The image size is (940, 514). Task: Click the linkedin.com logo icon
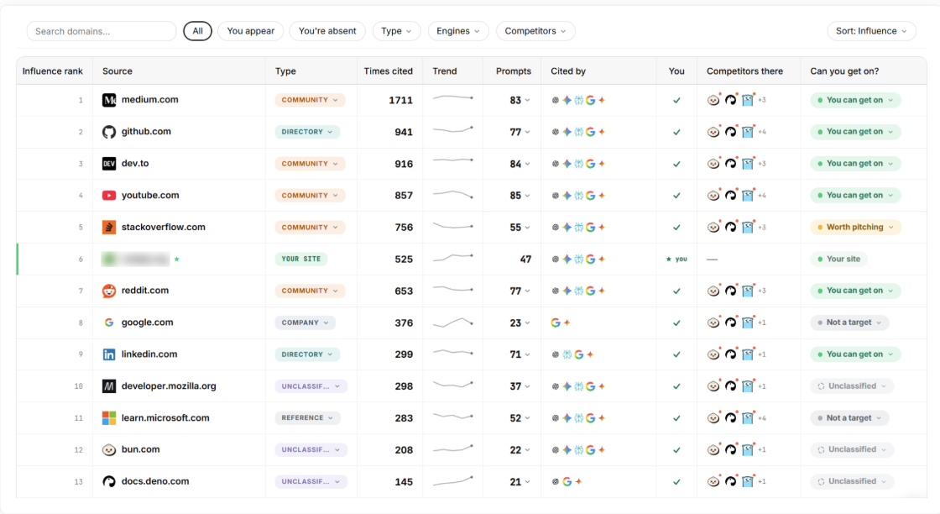pos(108,354)
